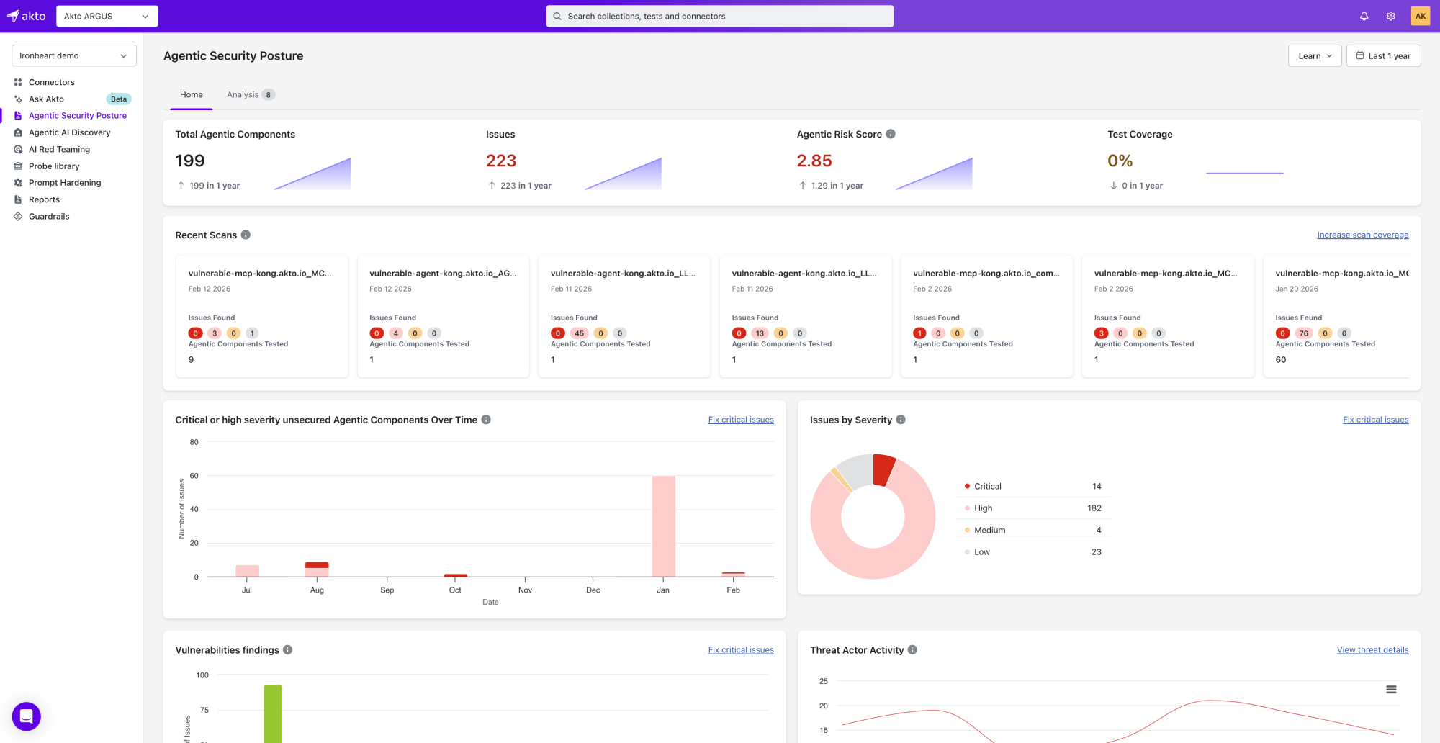Switch to the Analysis tab
Image resolution: width=1440 pixels, height=743 pixels.
(251, 94)
